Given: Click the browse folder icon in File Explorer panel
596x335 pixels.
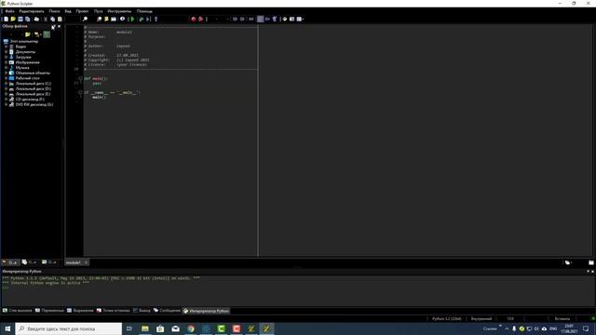Looking at the screenshot, I should pyautogui.click(x=28, y=34).
